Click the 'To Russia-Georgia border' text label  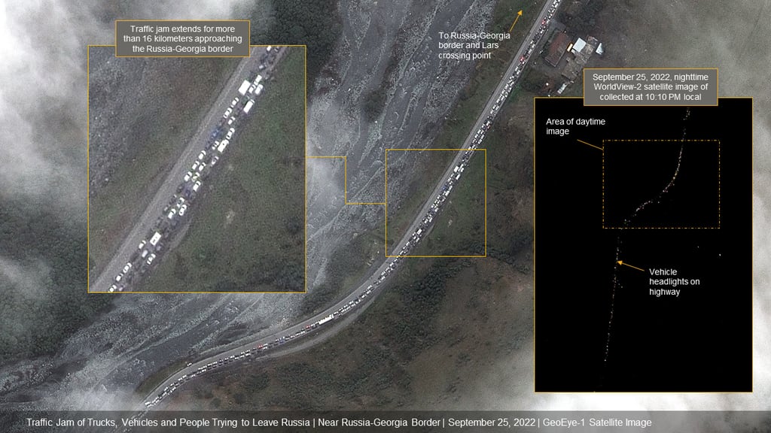(x=473, y=44)
